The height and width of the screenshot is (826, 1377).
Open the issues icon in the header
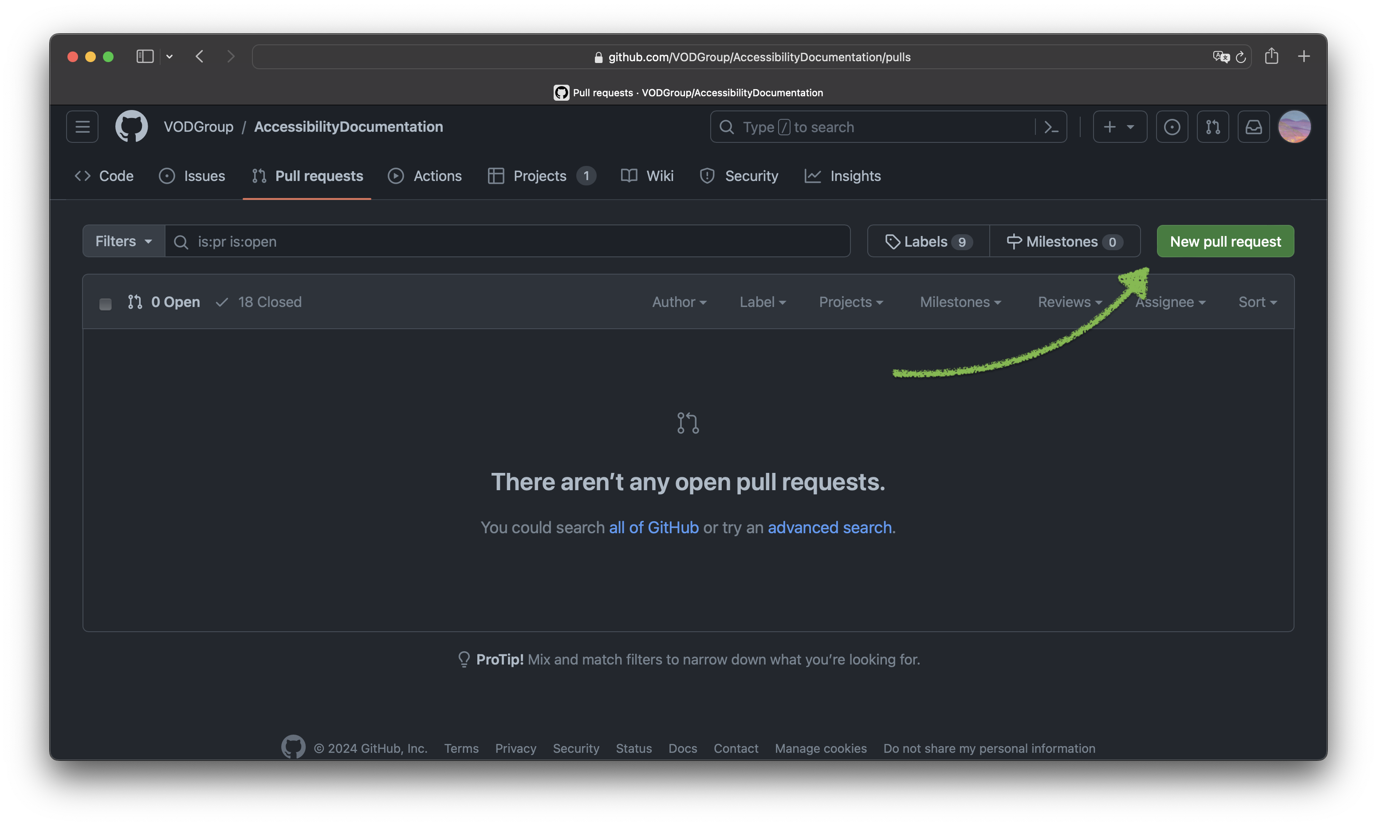tap(1172, 127)
